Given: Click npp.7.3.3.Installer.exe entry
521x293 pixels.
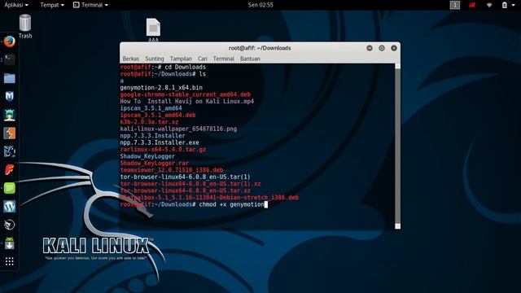Looking at the screenshot, I should pos(160,142).
